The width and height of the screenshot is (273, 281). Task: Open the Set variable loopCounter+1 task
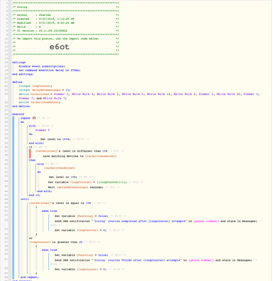[x=88, y=182]
